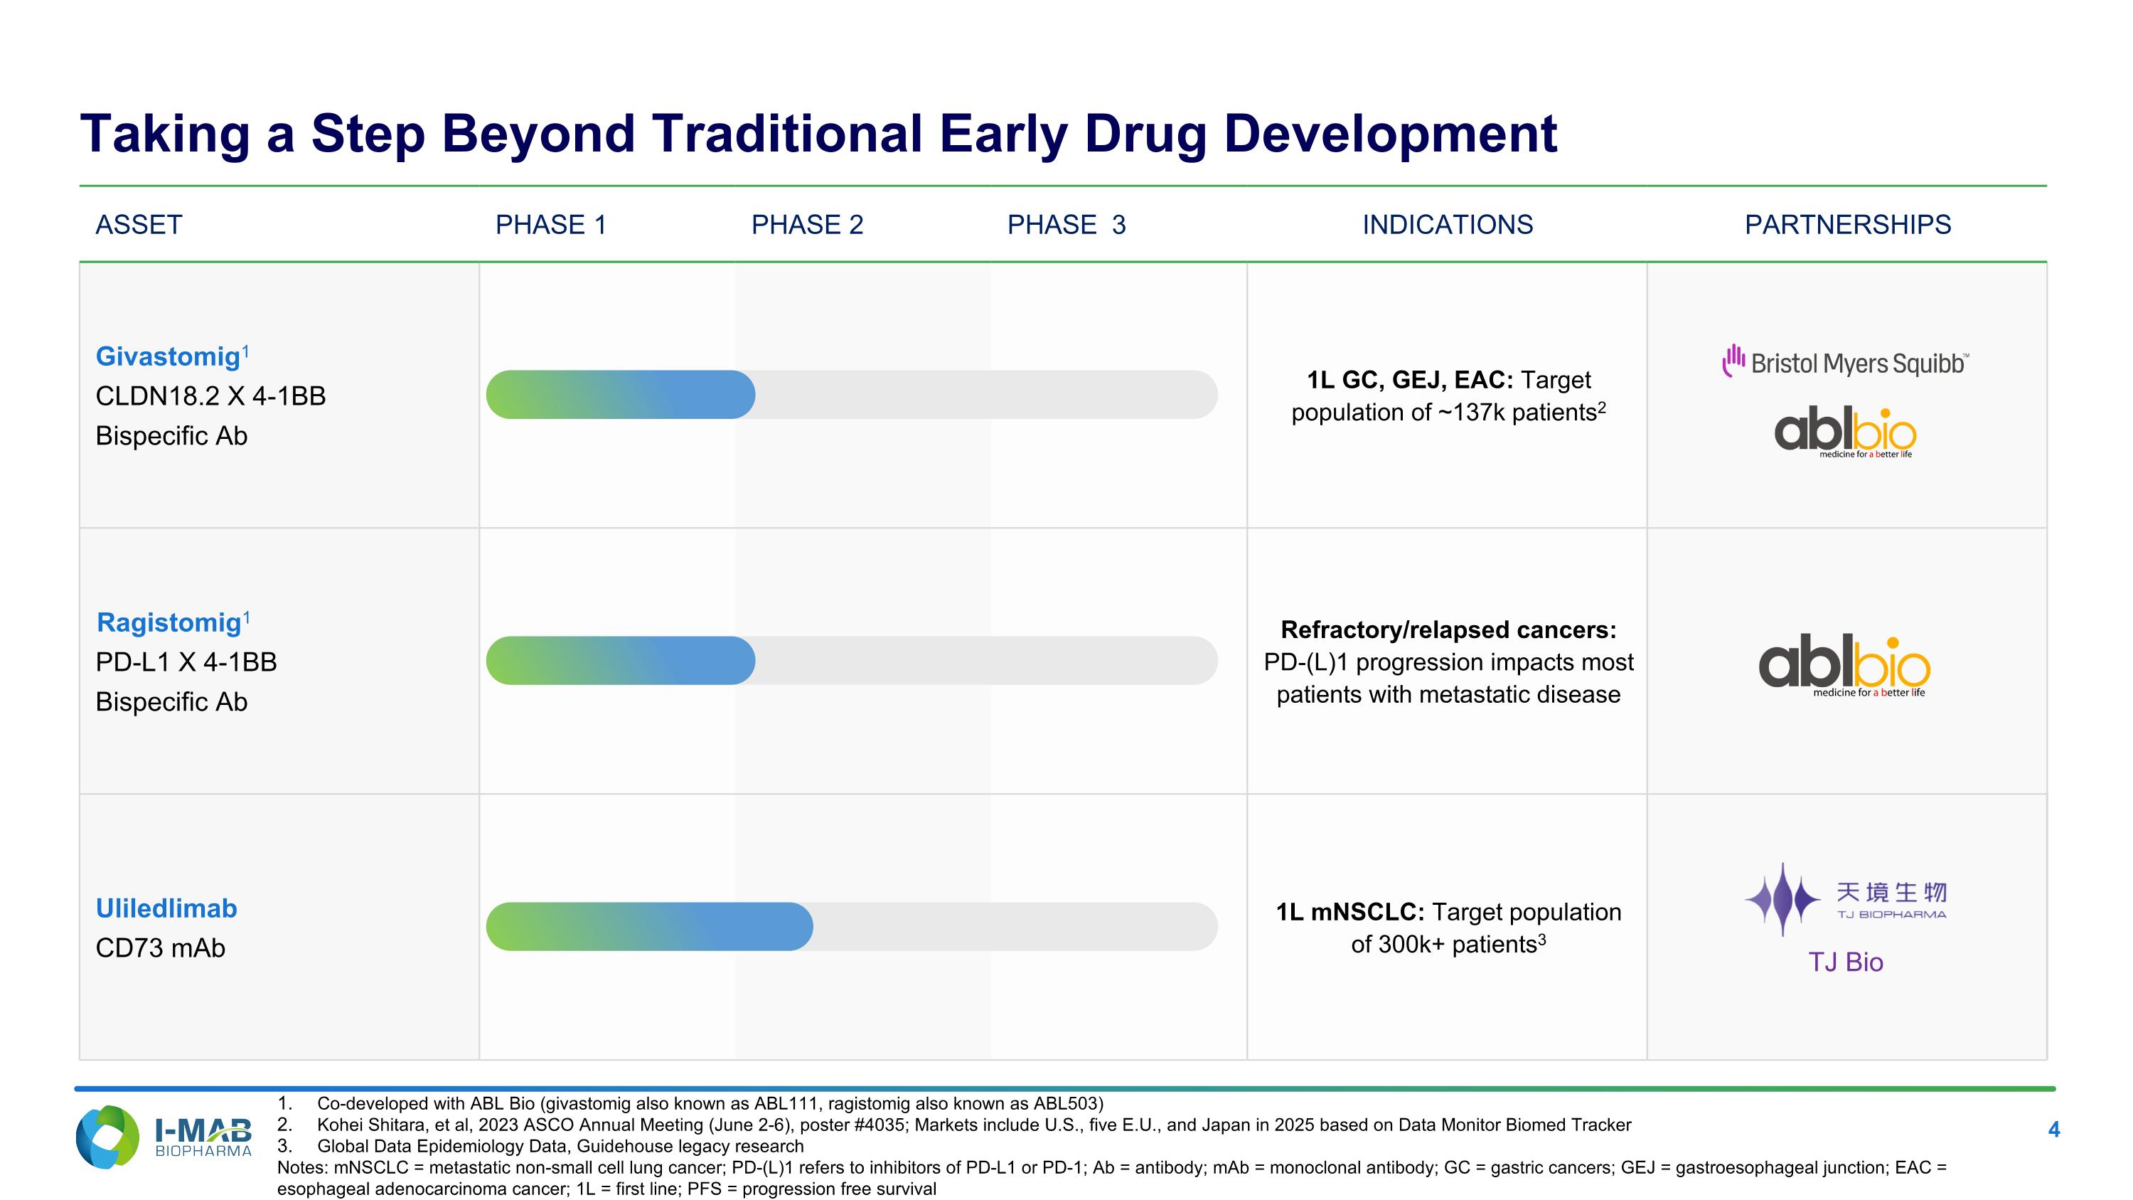Click the ablbio logo in Ragistomig row
The width and height of the screenshot is (2133, 1200).
(1845, 665)
